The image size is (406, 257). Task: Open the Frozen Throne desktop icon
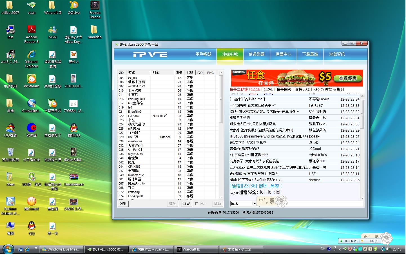tap(95, 6)
